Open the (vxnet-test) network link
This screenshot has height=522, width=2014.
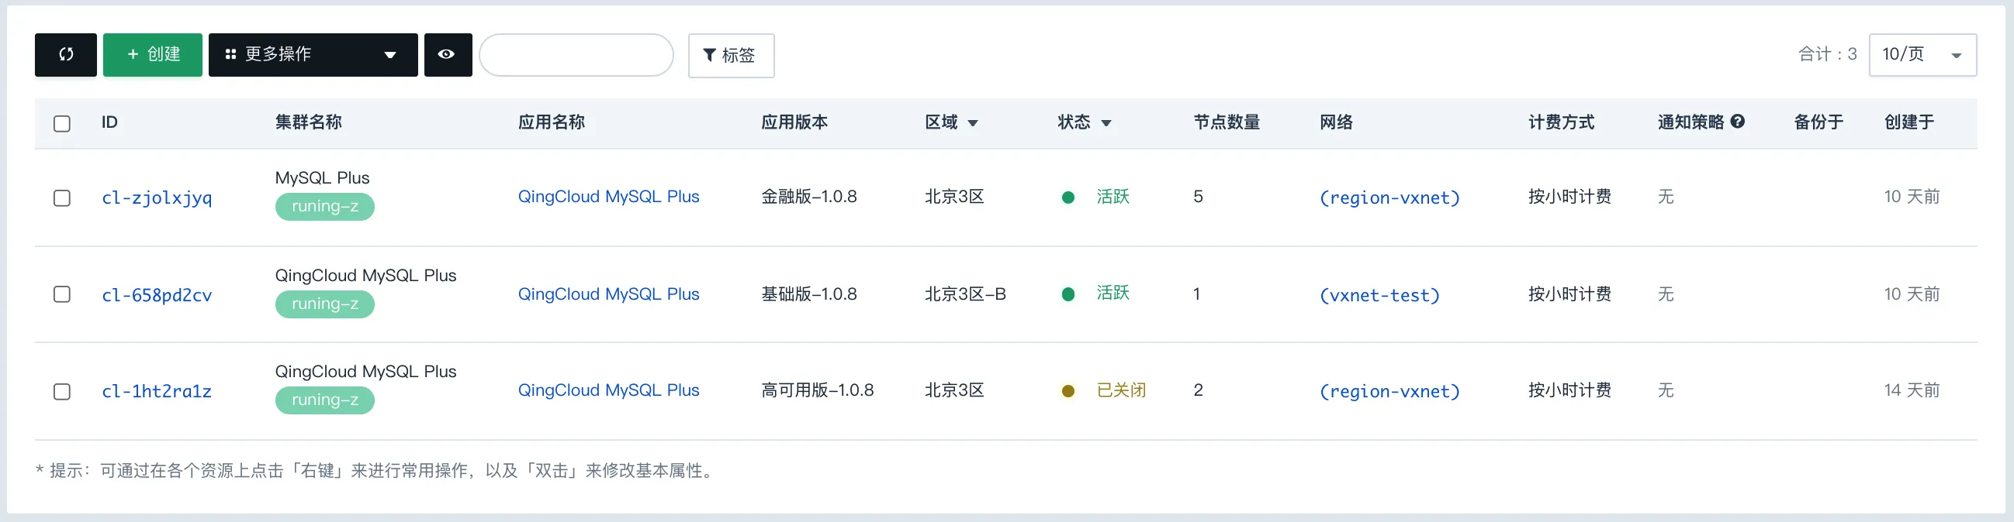coord(1379,295)
